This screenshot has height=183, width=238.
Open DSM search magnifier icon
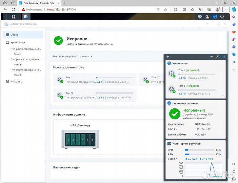click(x=222, y=16)
